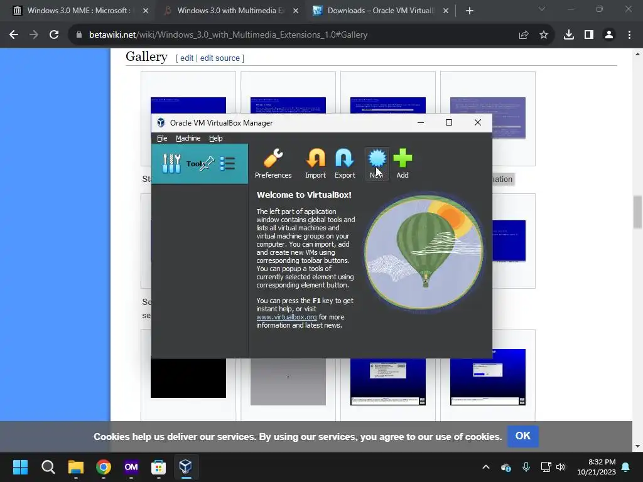
Task: Open the tab search dropdown chevron
Action: click(x=542, y=9)
